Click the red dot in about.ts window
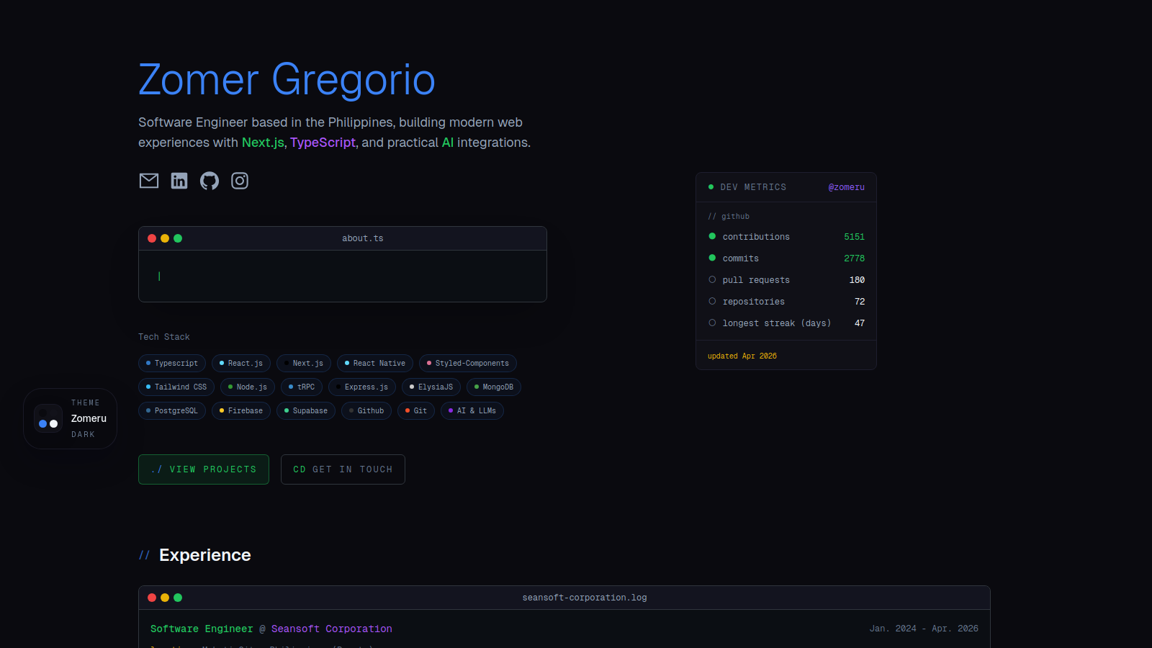1152x648 pixels. pyautogui.click(x=152, y=238)
